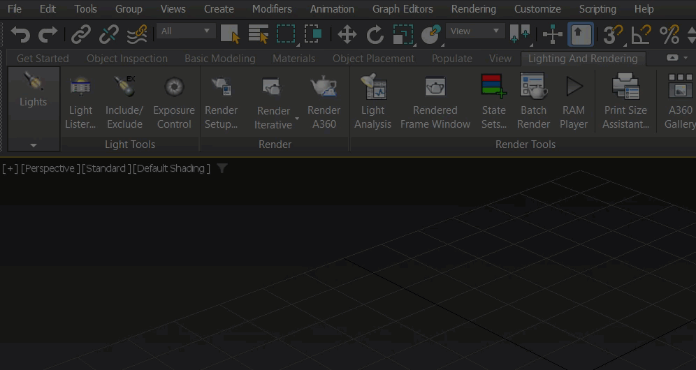Open the Light Analysis tool
Viewport: 696px width, 370px height.
[373, 103]
